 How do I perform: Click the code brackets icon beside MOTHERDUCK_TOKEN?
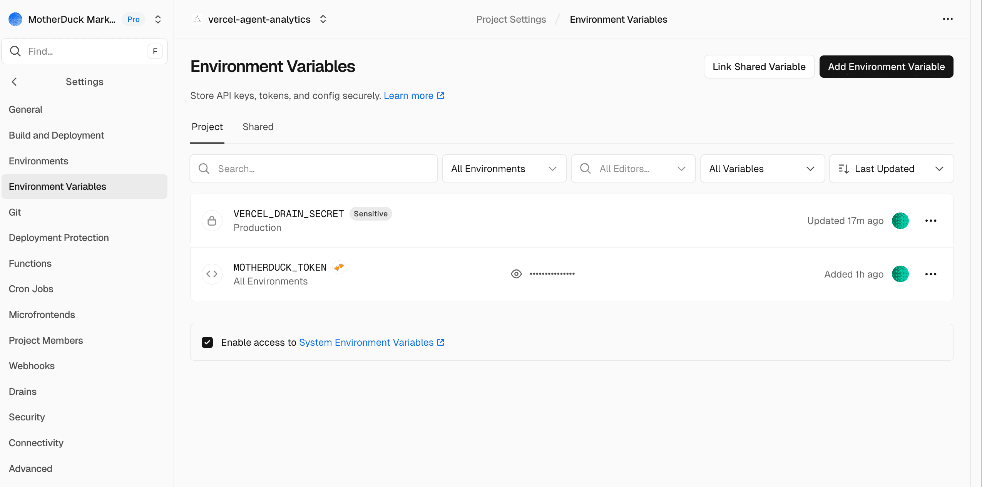212,274
